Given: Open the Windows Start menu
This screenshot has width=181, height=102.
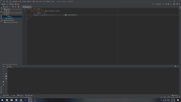Looking at the screenshot, I should click(2, 100).
